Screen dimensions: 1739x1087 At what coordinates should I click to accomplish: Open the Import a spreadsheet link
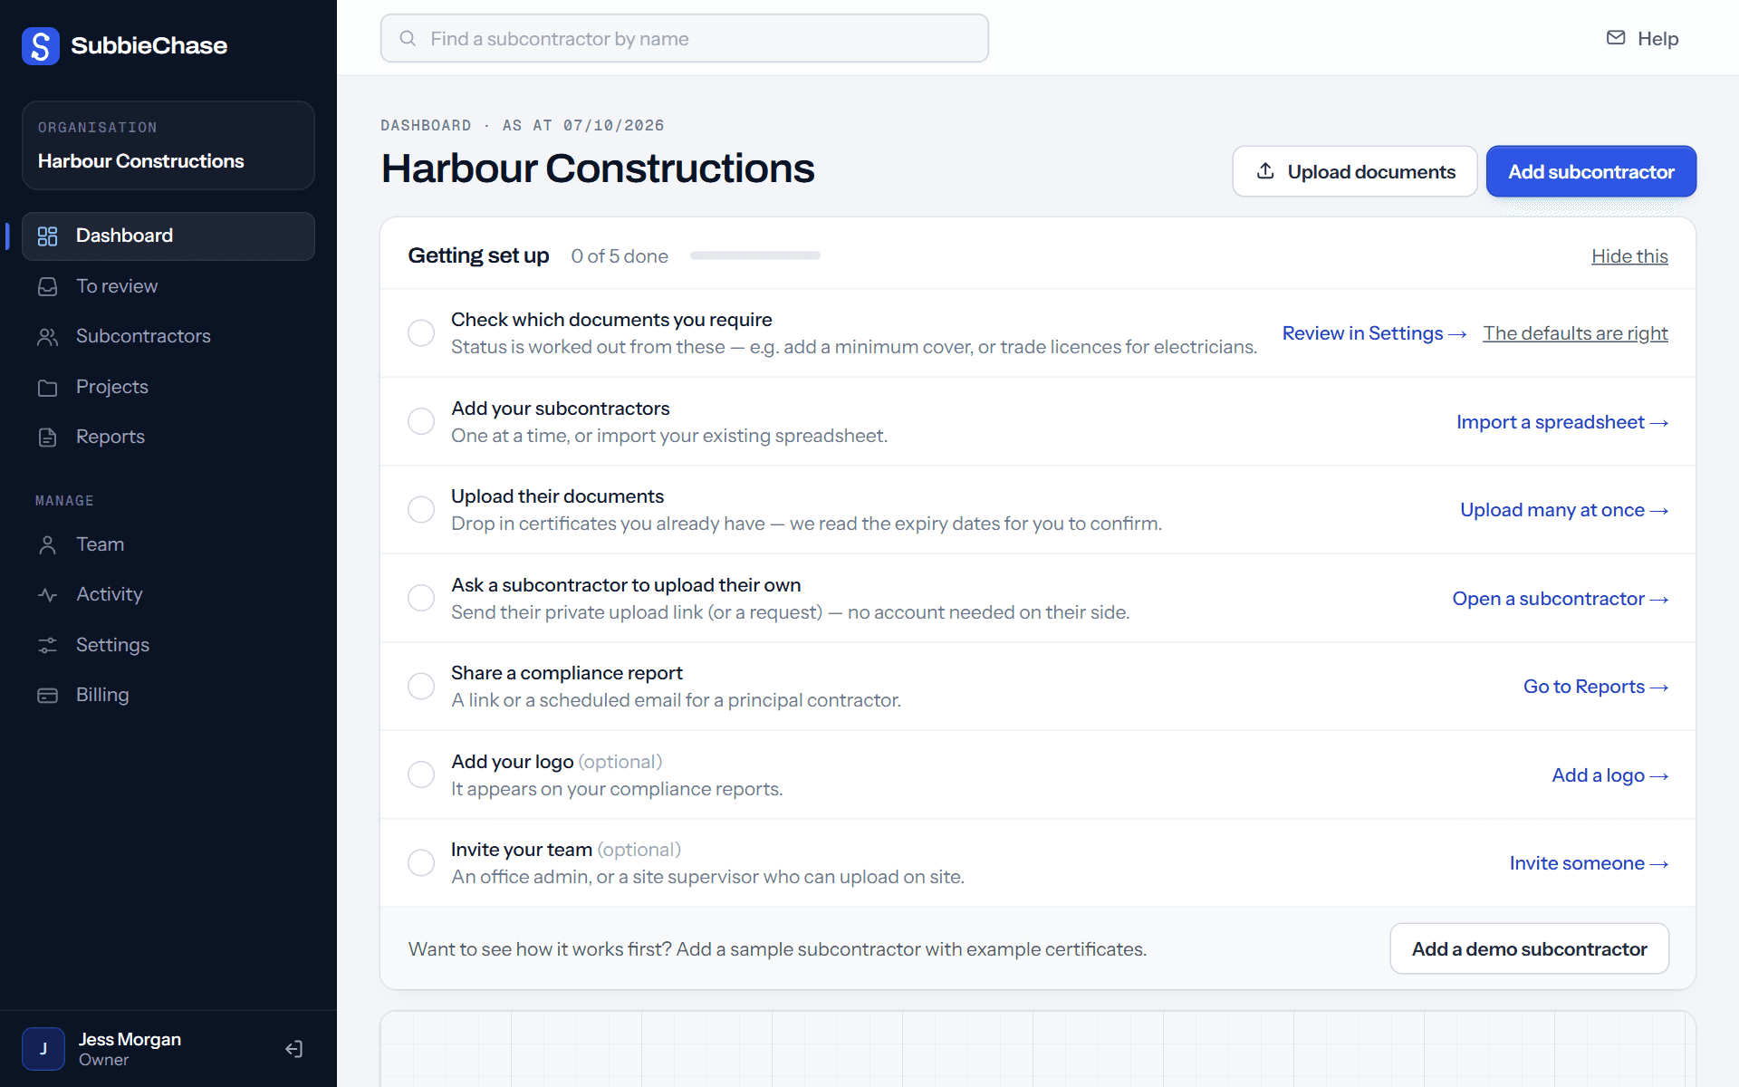point(1562,422)
